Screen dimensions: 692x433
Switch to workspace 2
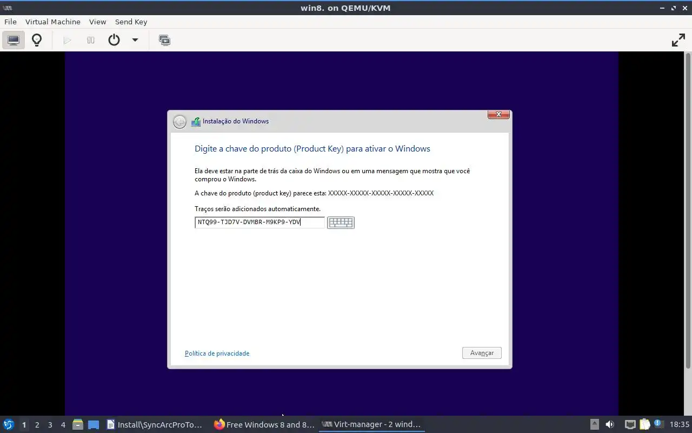pyautogui.click(x=37, y=425)
